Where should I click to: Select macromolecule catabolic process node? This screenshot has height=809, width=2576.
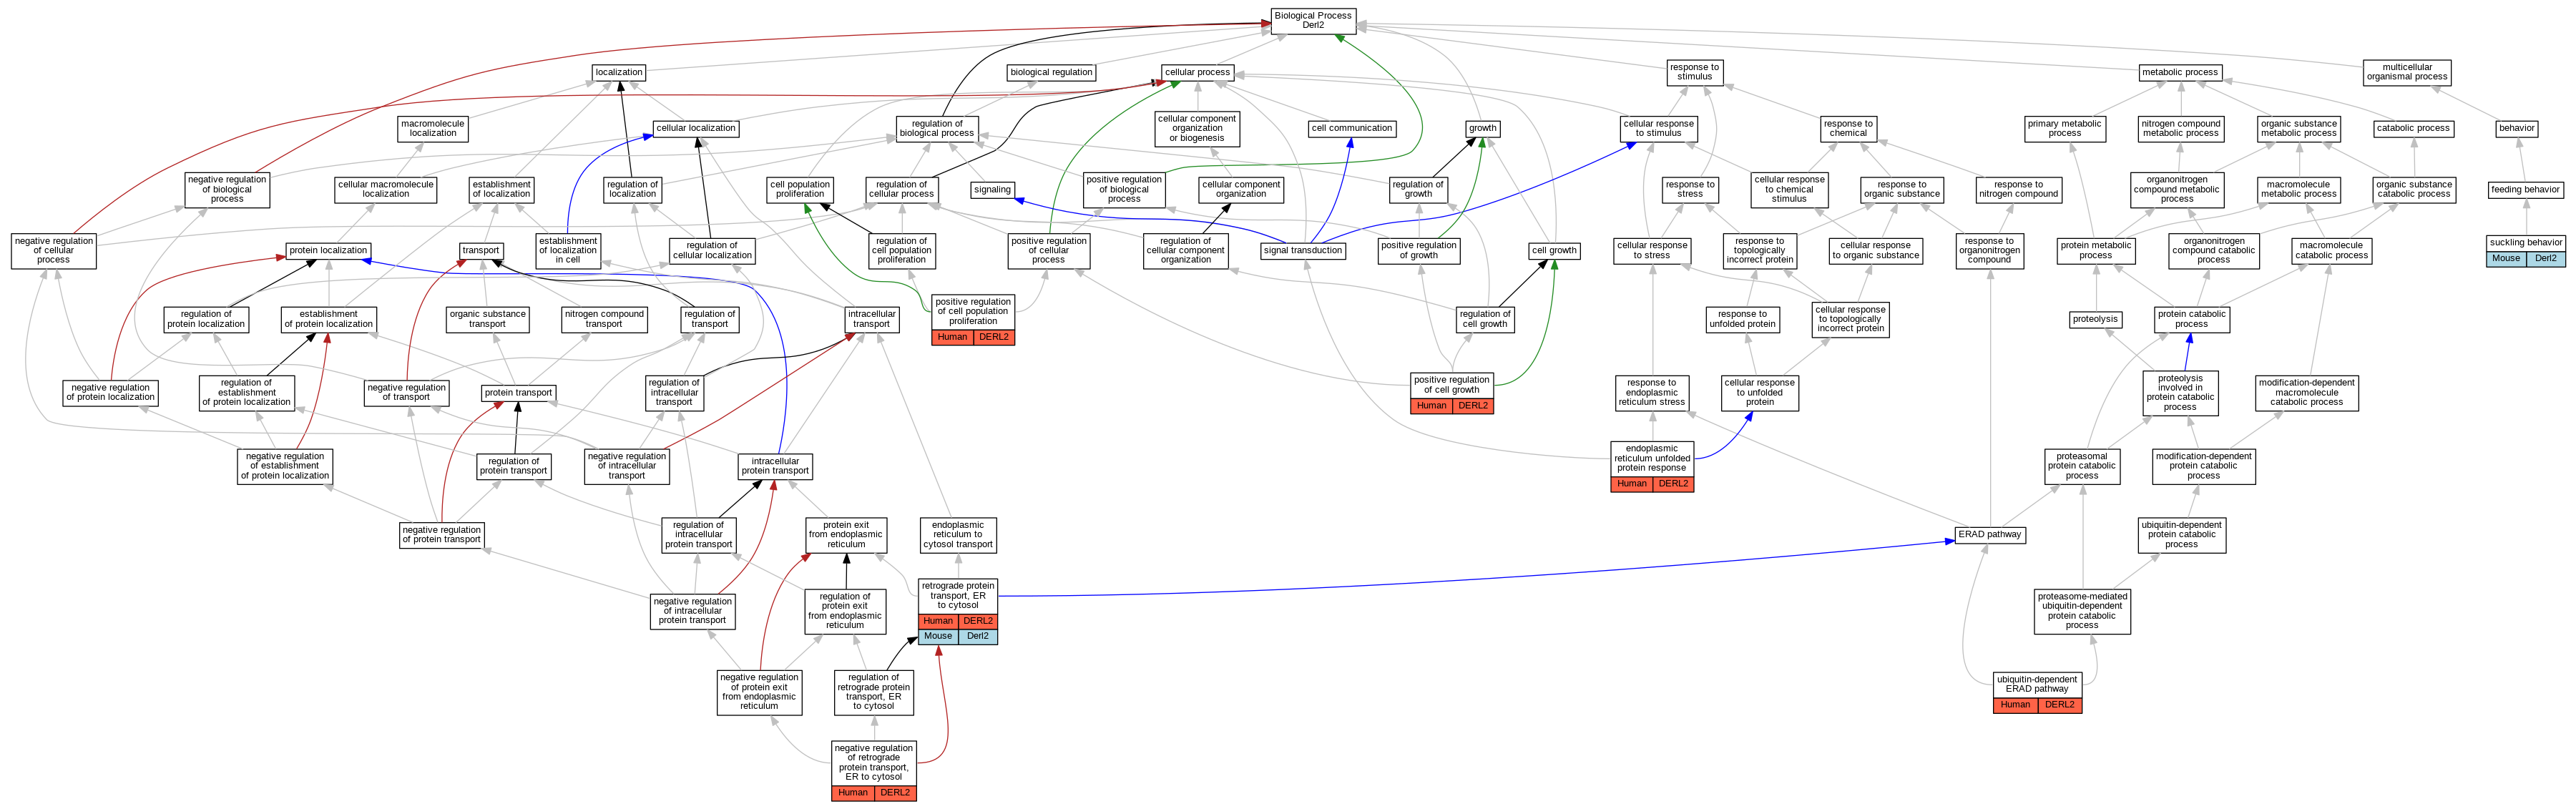coord(2332,250)
